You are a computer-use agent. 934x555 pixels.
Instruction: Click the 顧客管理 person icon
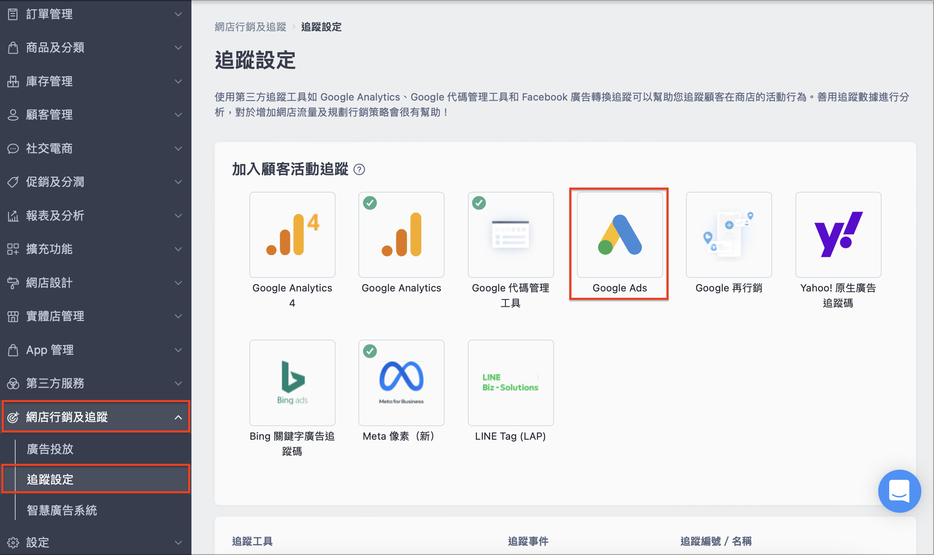tap(13, 114)
